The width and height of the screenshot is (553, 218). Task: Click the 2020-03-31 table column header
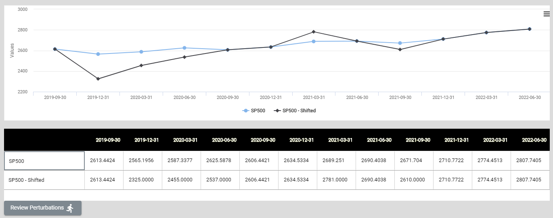(x=185, y=140)
